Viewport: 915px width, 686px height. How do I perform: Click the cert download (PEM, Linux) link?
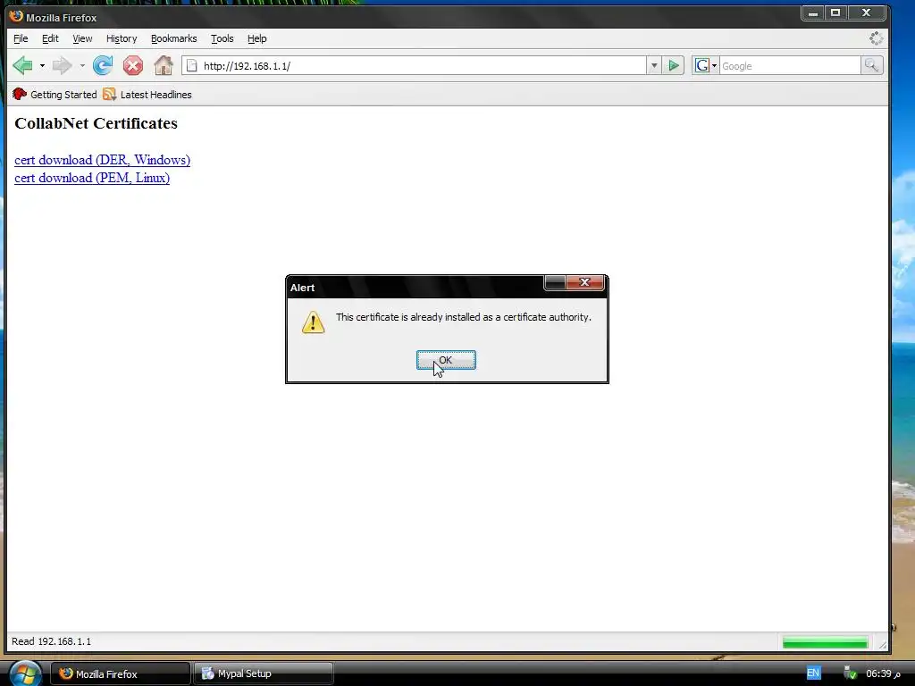[92, 178]
